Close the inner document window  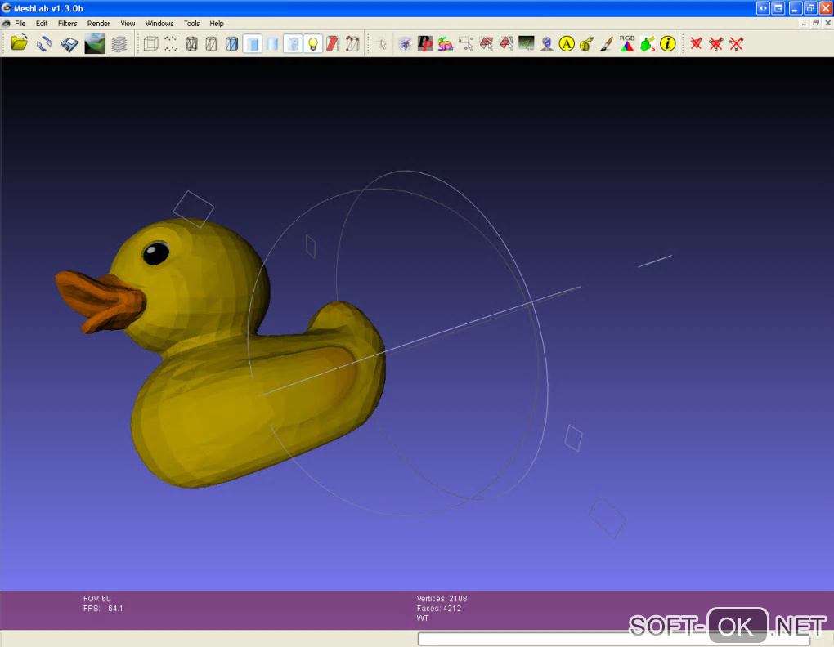[x=827, y=23]
